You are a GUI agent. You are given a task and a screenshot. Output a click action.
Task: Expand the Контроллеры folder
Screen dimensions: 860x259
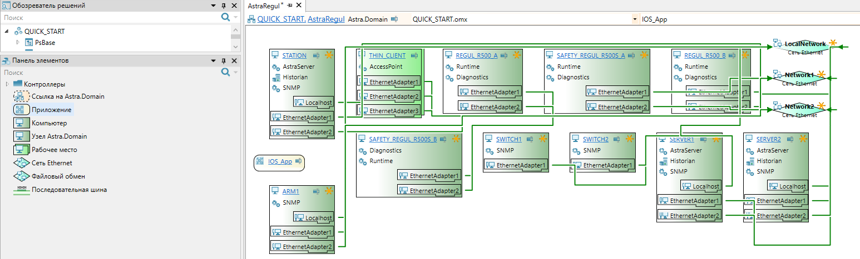(x=7, y=84)
